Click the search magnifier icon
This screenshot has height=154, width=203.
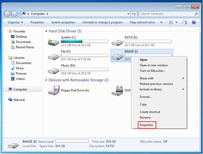coord(196,14)
